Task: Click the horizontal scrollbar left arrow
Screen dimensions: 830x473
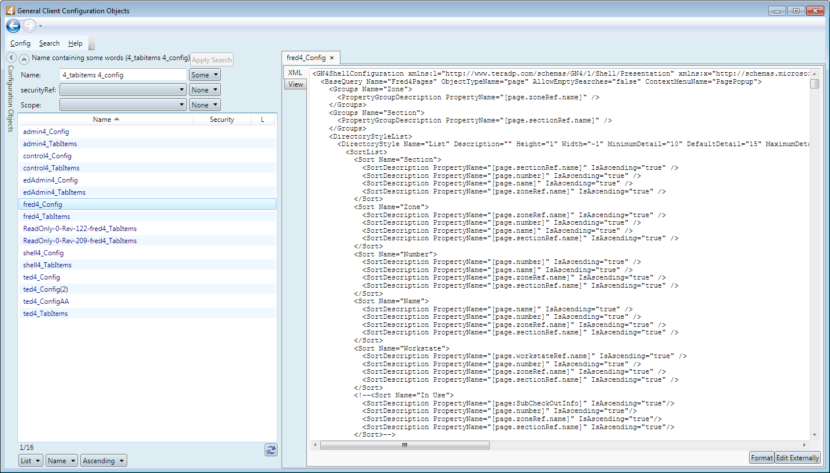Action: click(315, 445)
